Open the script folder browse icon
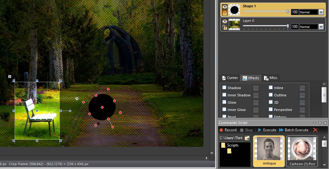Image resolution: width=329 pixels, height=169 pixels. click(x=247, y=138)
